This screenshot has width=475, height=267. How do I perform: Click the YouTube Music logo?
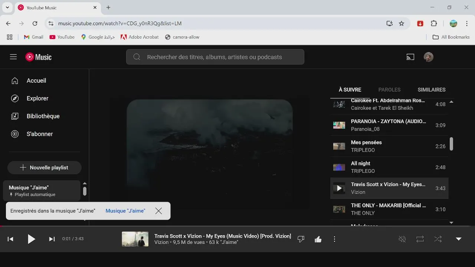pos(39,57)
